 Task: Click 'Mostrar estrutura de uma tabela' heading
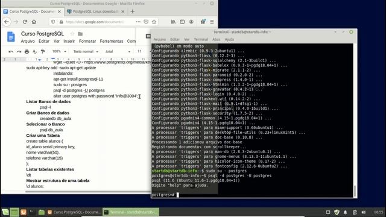click(x=58, y=181)
